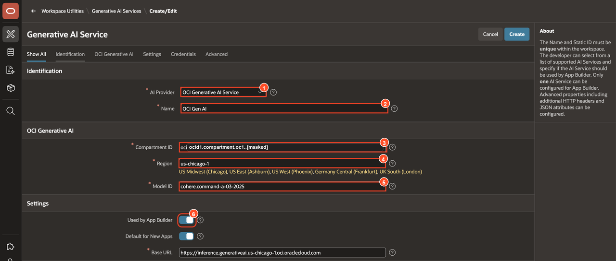Viewport: 616px width, 261px height.
Task: Click into the Model ID field
Action: [282, 186]
